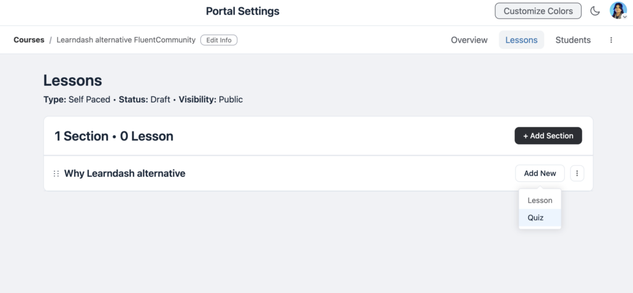Screen dimensions: 633x293
Task: Go to Courses breadcrumb link
Action: tap(29, 40)
